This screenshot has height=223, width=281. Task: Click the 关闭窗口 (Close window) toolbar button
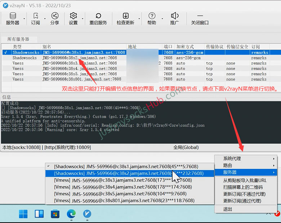(200, 19)
